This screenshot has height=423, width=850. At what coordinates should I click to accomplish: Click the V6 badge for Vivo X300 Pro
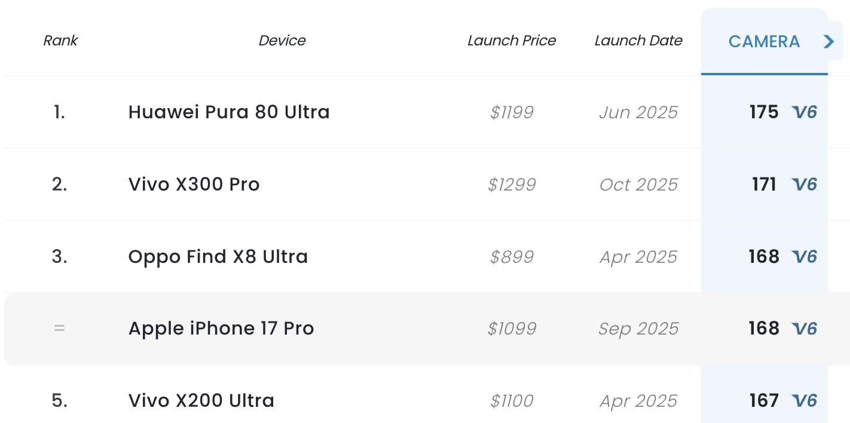coord(804,185)
